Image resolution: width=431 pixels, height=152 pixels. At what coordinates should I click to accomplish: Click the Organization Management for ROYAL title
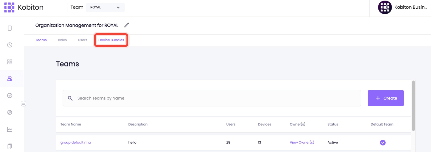pos(77,25)
